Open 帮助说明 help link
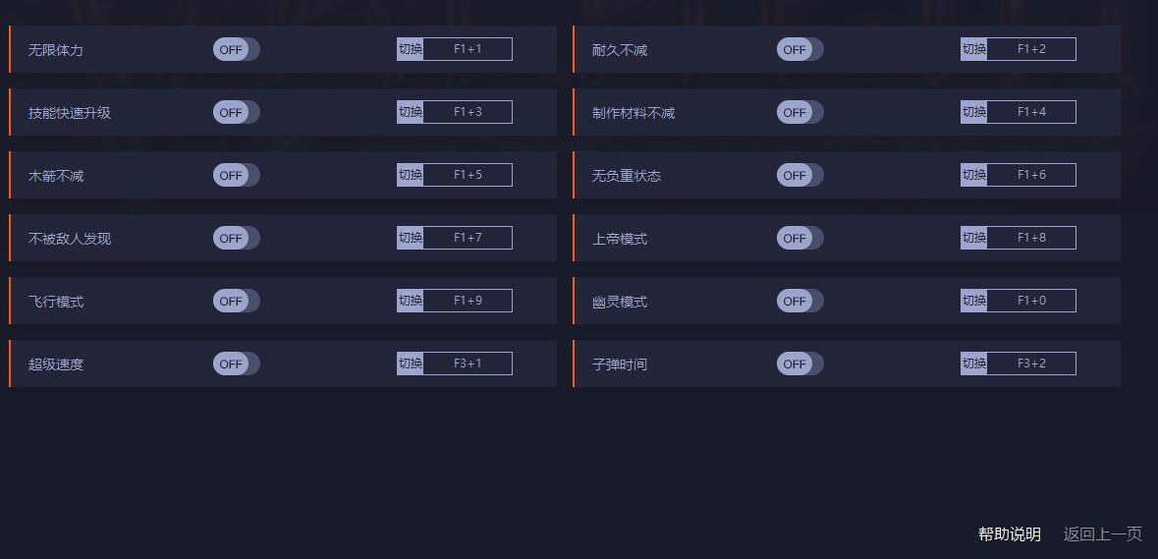This screenshot has height=559, width=1158. point(1010,533)
